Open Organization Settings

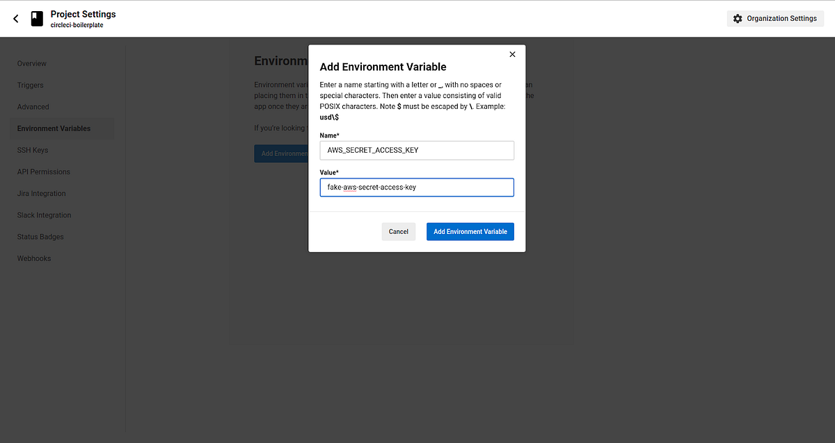point(775,18)
